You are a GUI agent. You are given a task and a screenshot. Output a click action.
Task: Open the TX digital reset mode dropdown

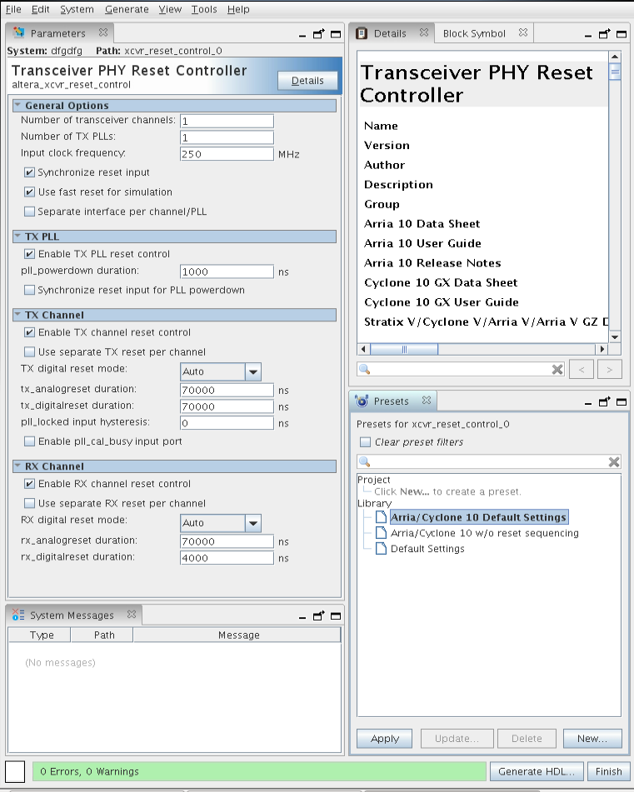pos(253,371)
